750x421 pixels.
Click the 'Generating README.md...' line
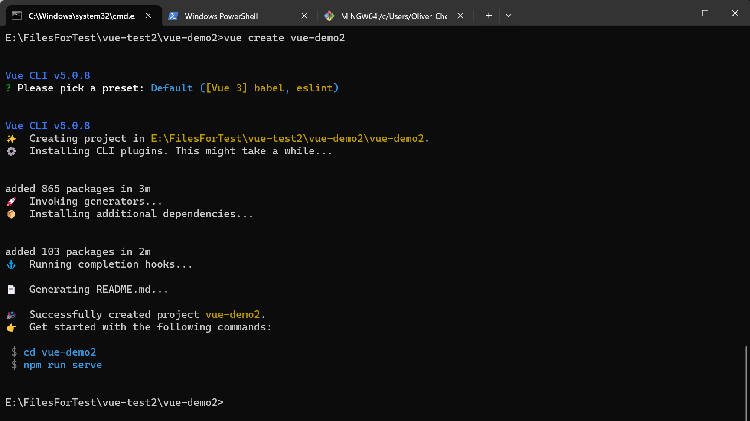tap(99, 289)
